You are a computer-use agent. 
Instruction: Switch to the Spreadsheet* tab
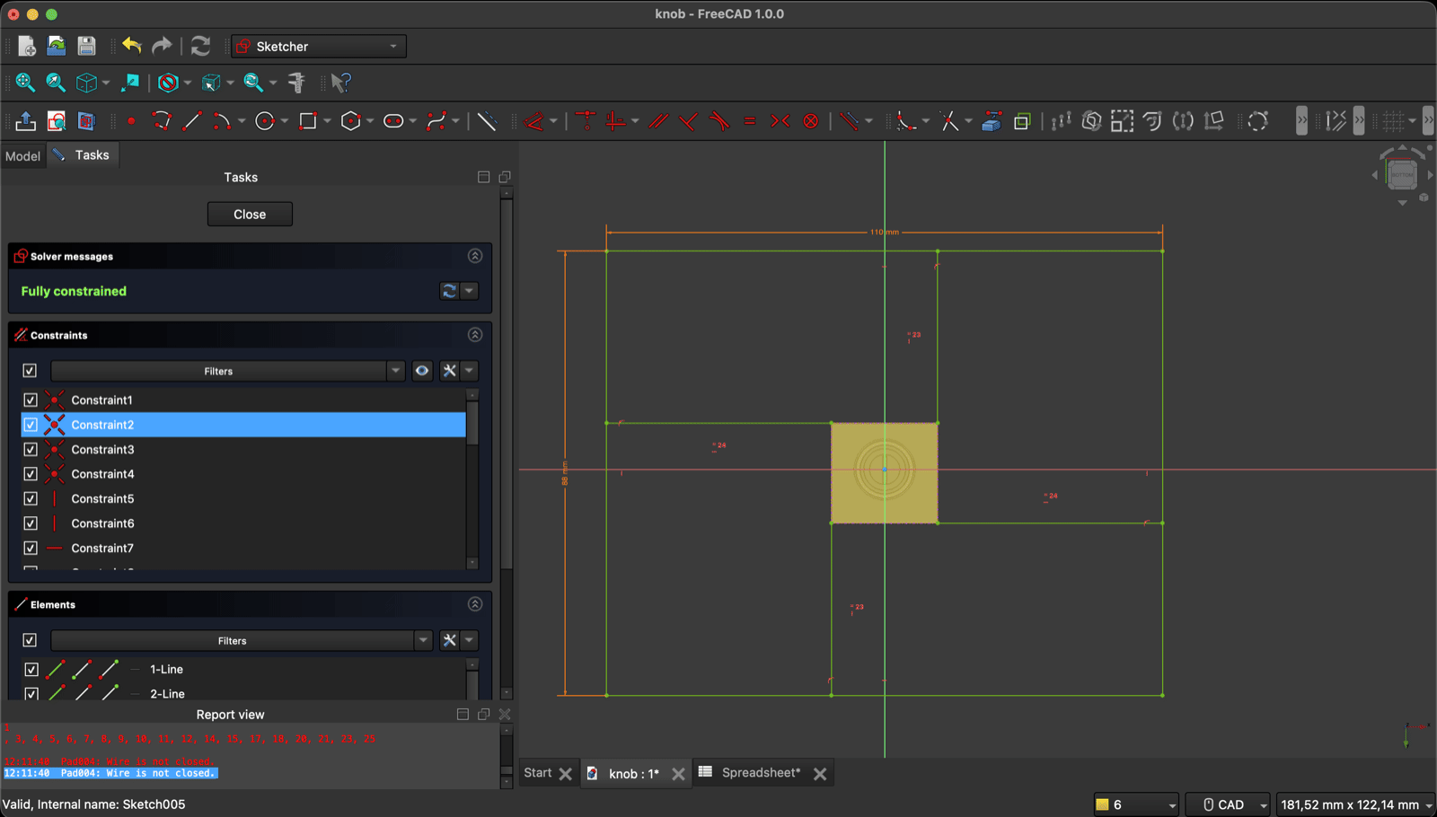[x=761, y=773]
